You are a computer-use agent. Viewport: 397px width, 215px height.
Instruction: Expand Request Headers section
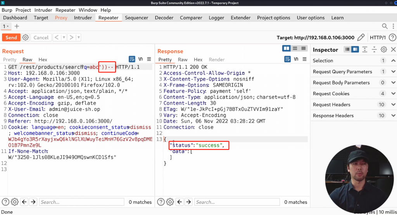tap(393, 105)
